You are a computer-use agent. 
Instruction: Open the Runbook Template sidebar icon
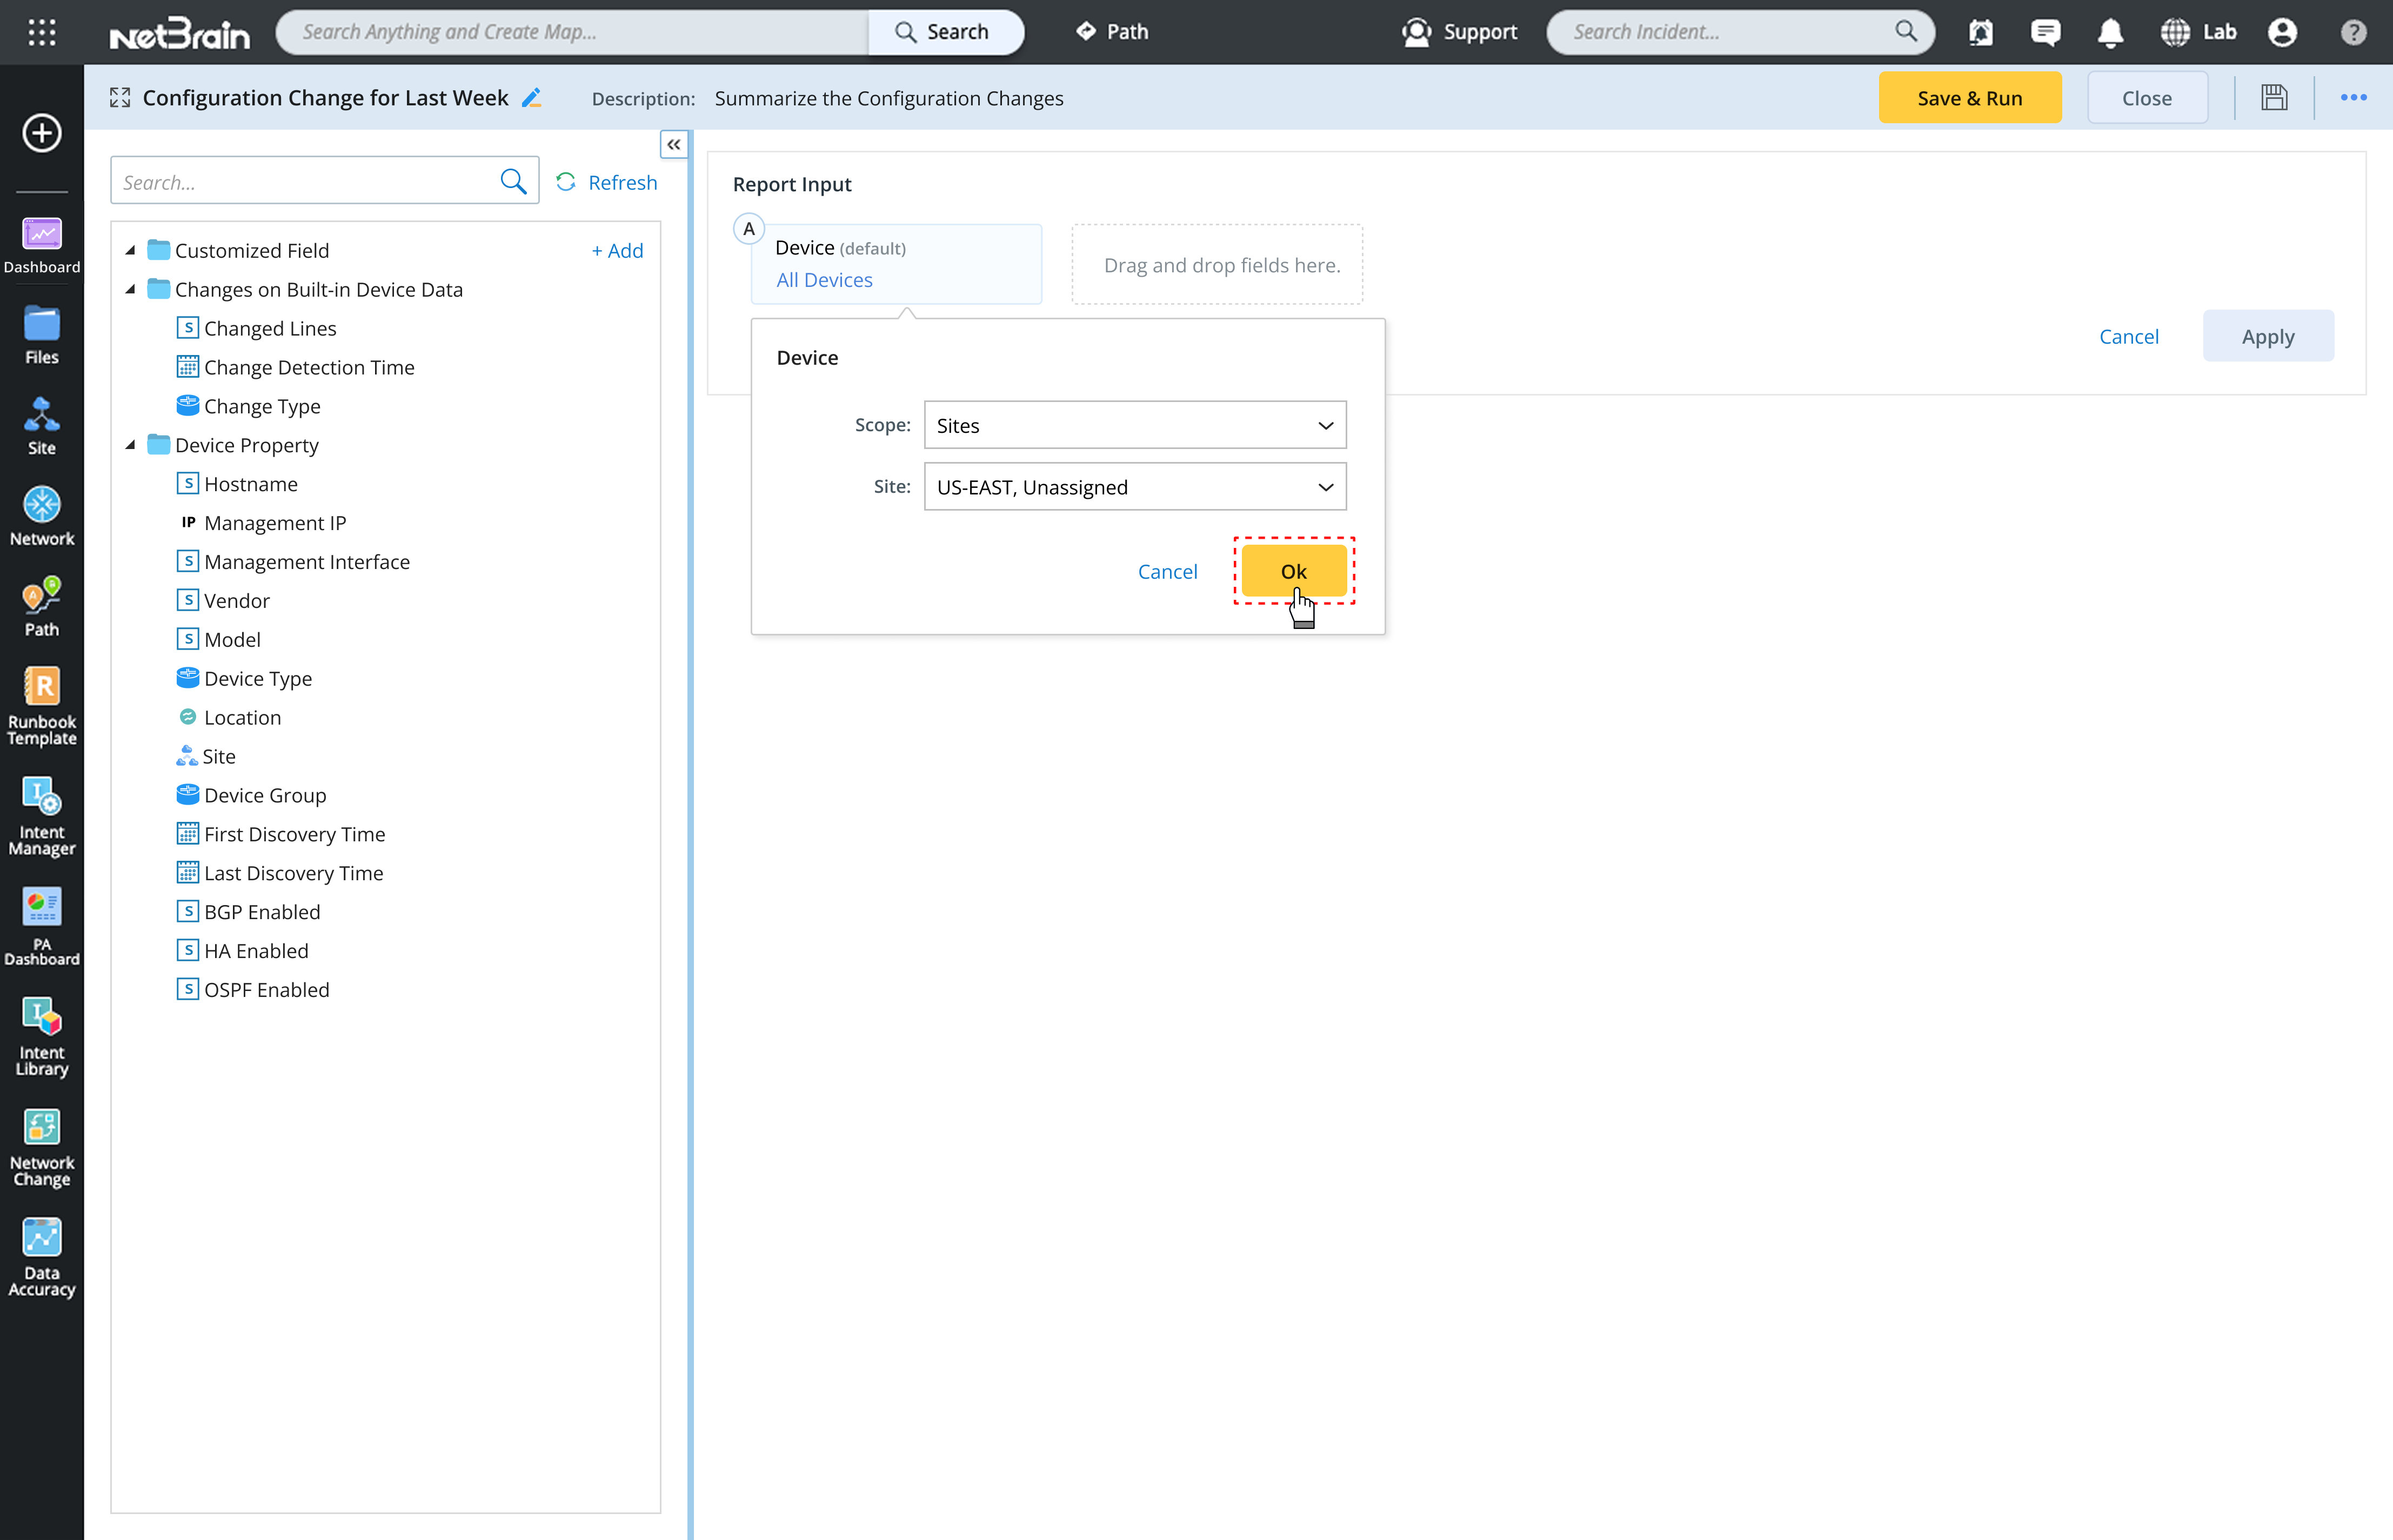click(x=41, y=705)
